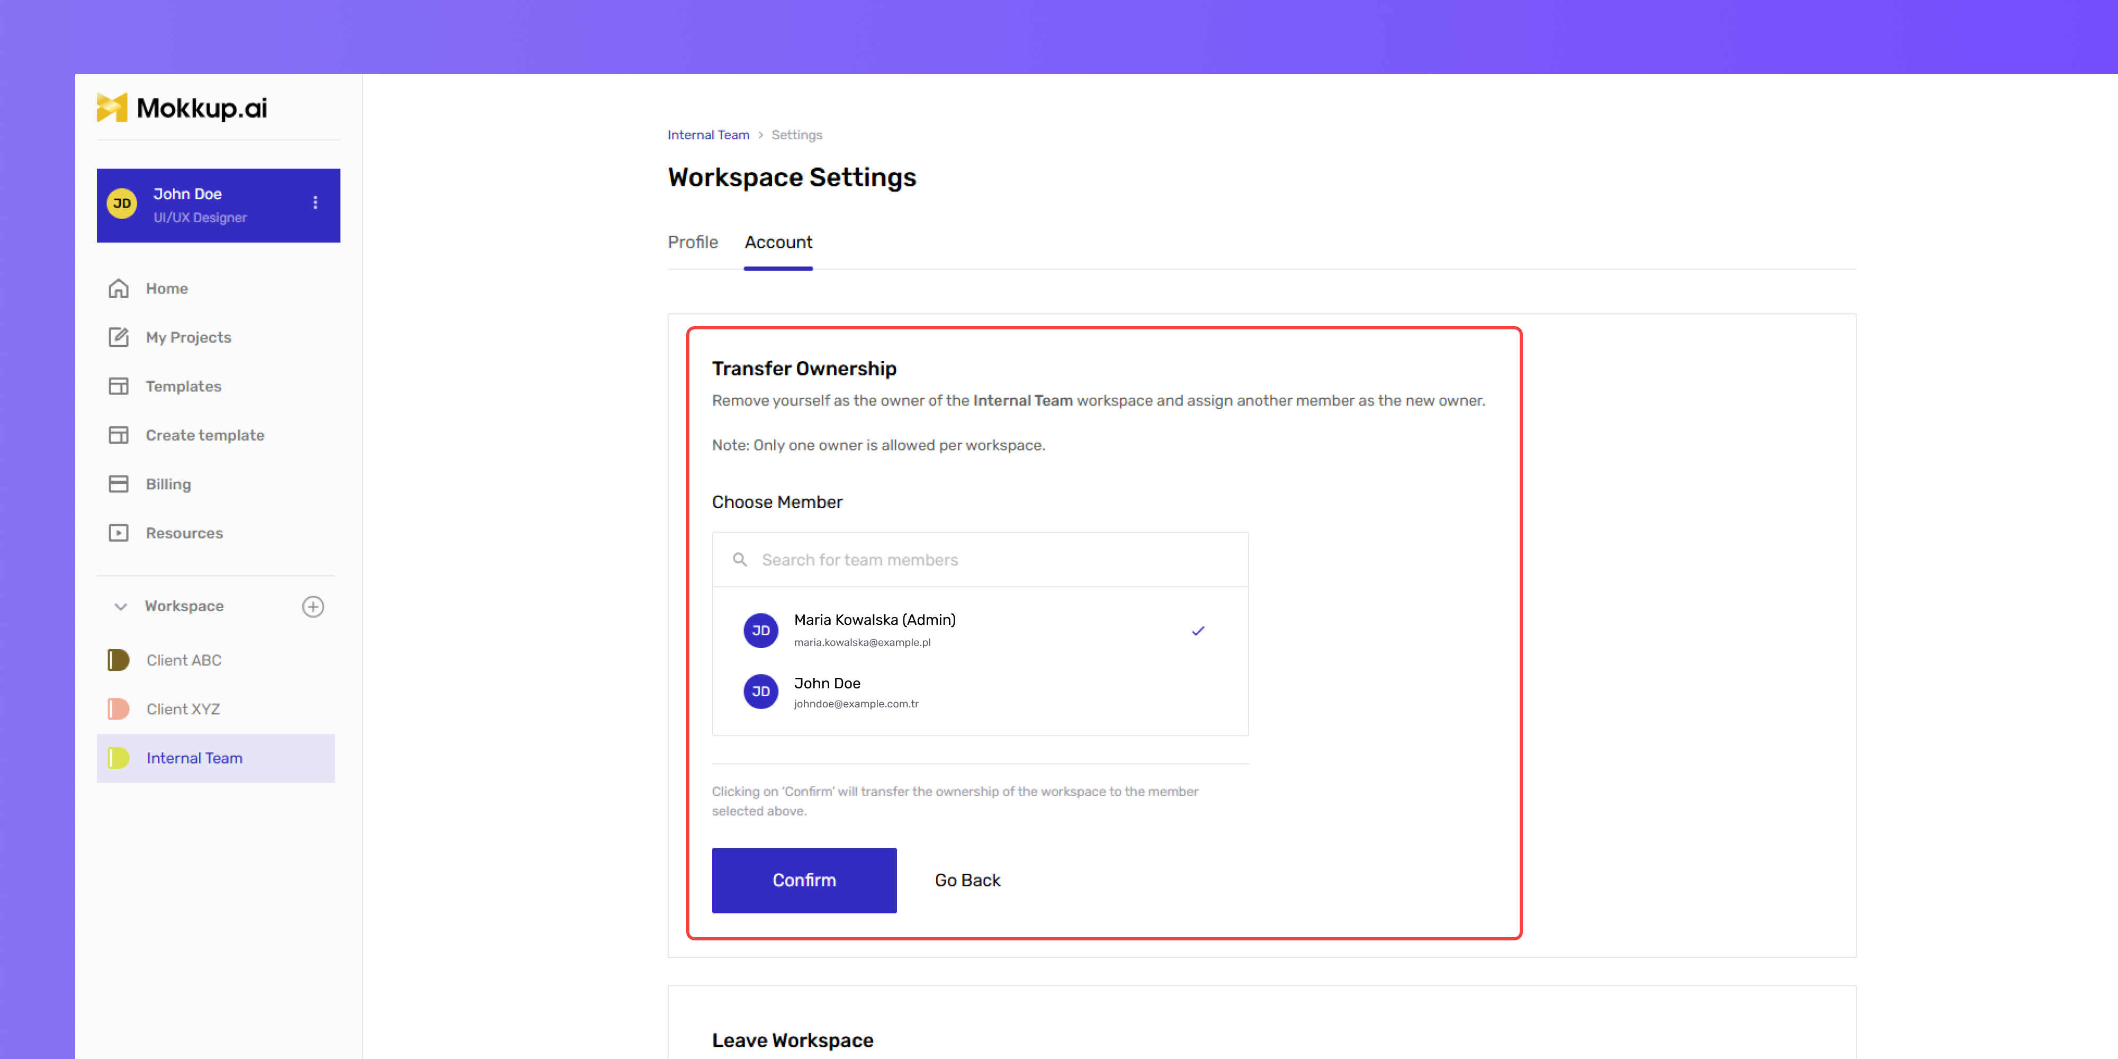
Task: Click the search magnifier icon
Action: tap(740, 560)
